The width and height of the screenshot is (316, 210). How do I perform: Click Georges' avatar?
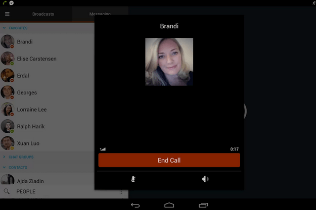pos(8,92)
